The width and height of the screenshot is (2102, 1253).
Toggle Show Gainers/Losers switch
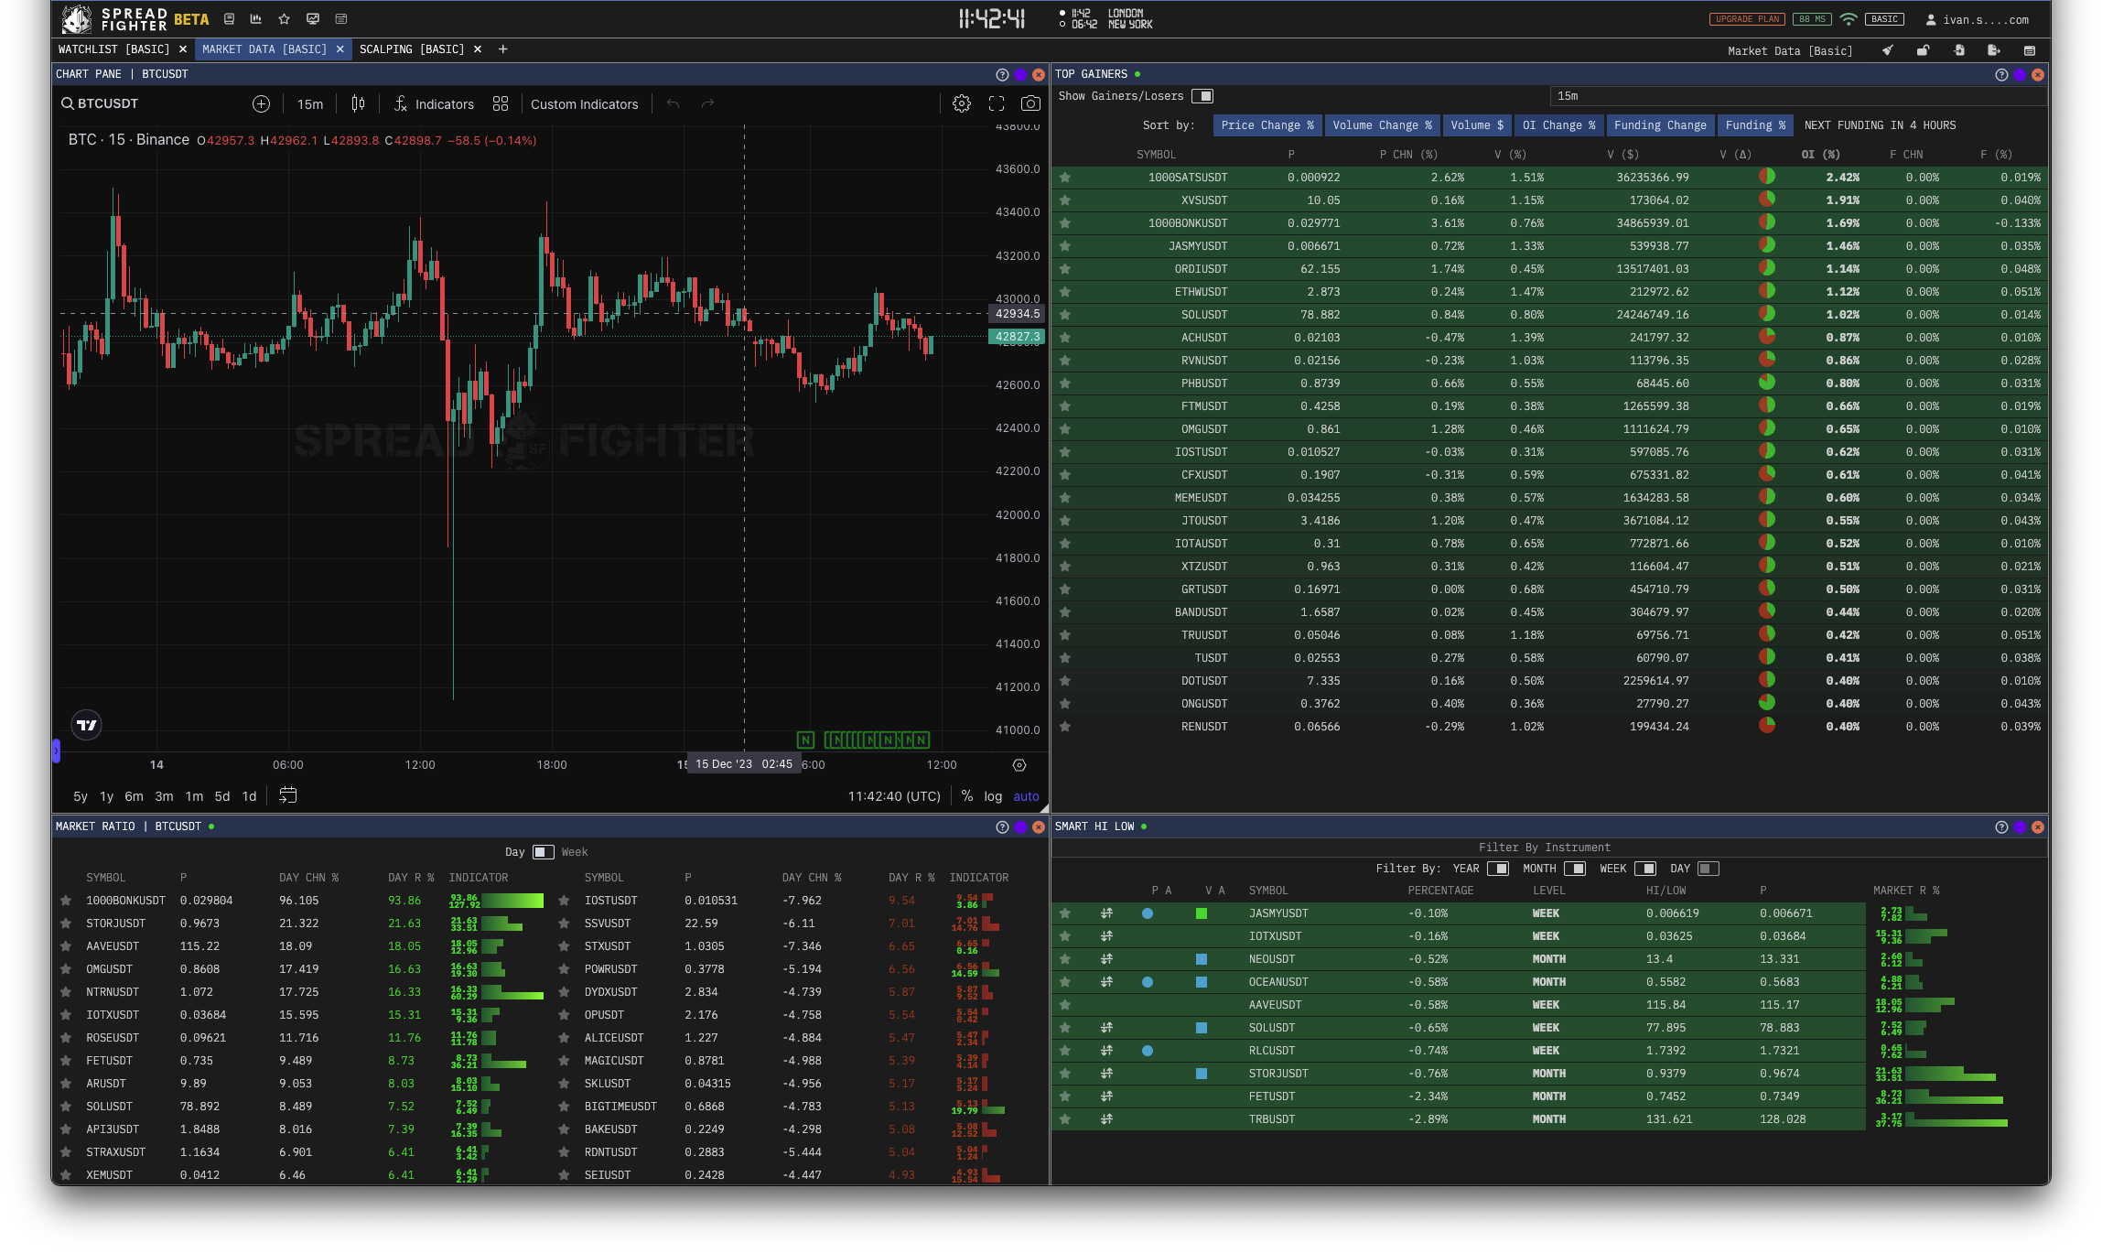point(1202,96)
